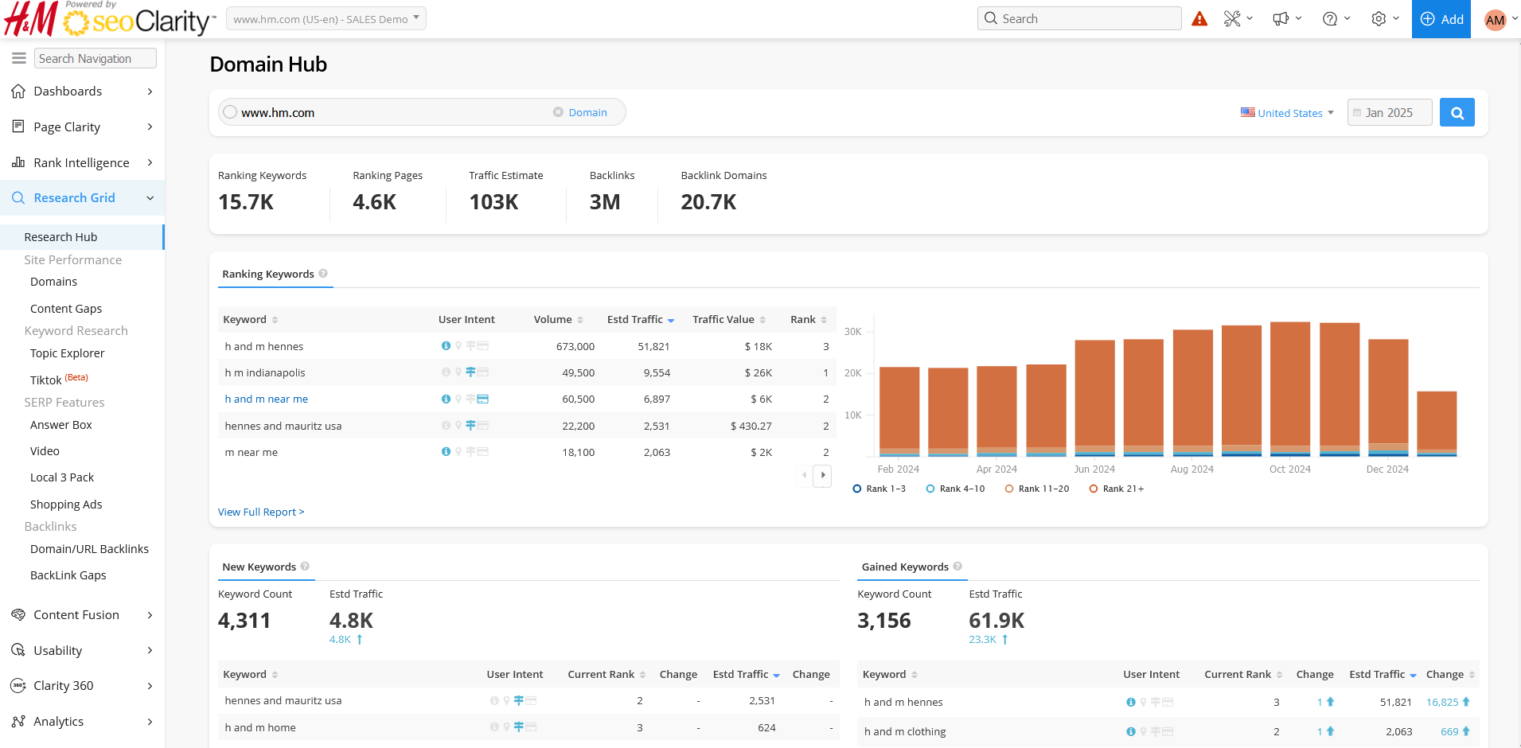Click the info icon beside Ranking Keywords

[323, 274]
